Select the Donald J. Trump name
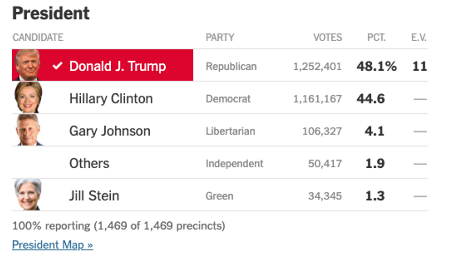The image size is (460, 255). (118, 66)
